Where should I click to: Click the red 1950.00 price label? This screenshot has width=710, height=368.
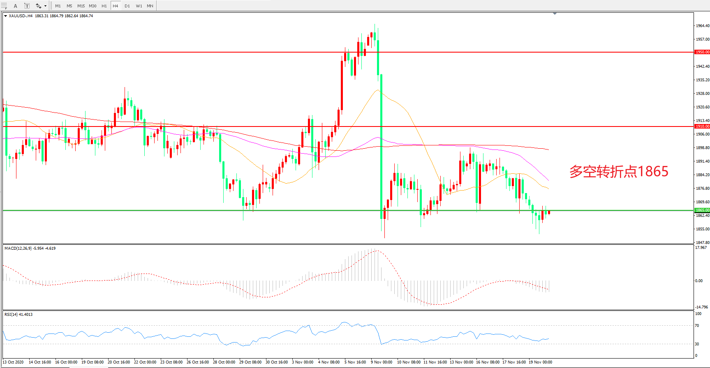pos(702,52)
